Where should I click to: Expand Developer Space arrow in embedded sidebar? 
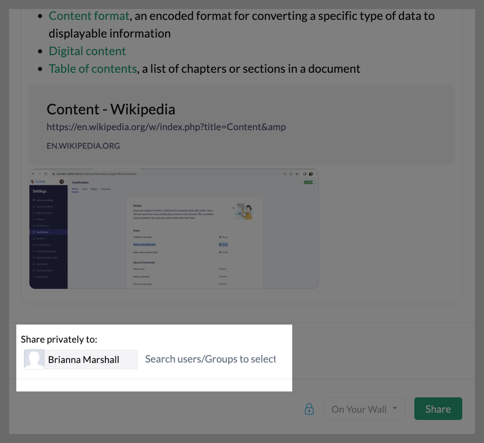coord(65,271)
